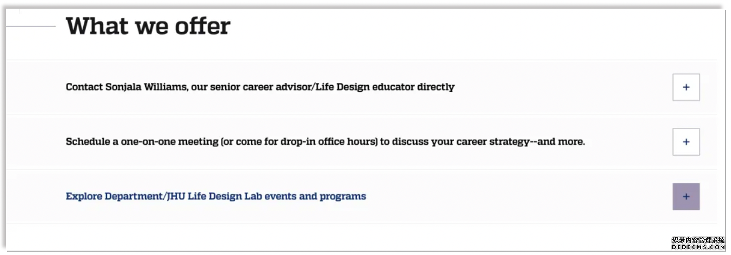This screenshot has width=731, height=255.
Task: Expand the Contact Sonjala Williams plus icon
Action: pyautogui.click(x=686, y=87)
